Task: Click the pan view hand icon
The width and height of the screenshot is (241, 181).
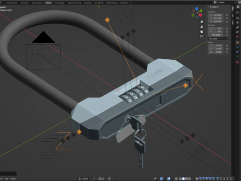Action: click(202, 27)
